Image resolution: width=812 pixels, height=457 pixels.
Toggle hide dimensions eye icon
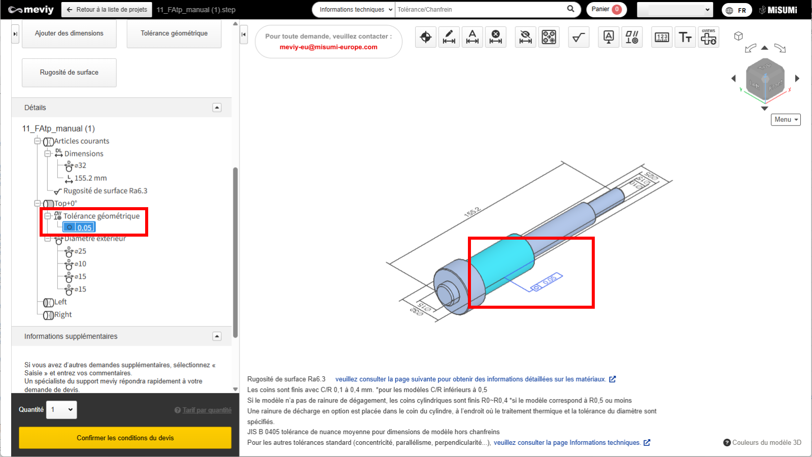tap(526, 37)
